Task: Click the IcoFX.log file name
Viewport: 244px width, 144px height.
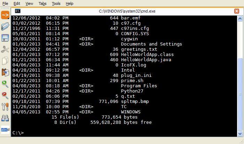Action: click(134, 65)
